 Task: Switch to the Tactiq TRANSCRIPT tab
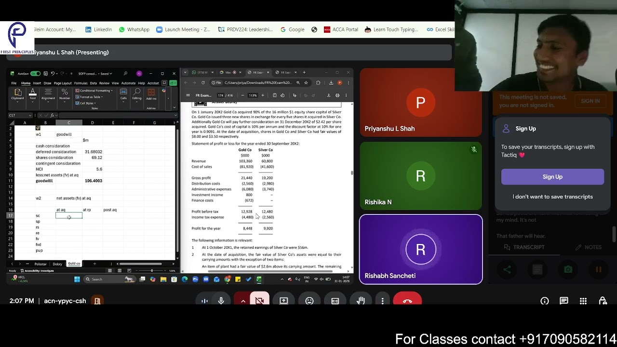tap(524, 247)
